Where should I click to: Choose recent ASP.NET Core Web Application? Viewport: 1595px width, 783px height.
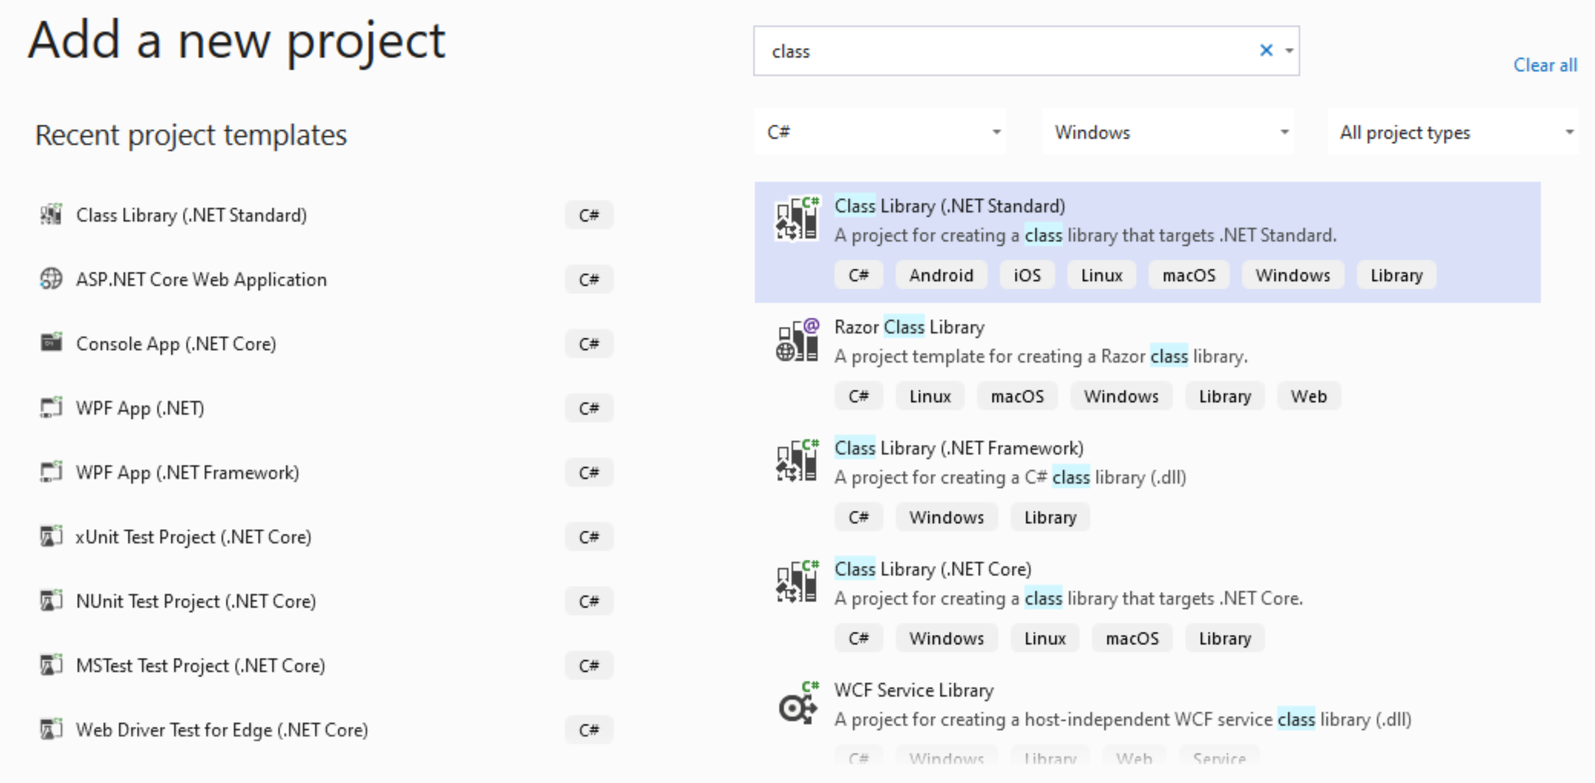tap(201, 279)
